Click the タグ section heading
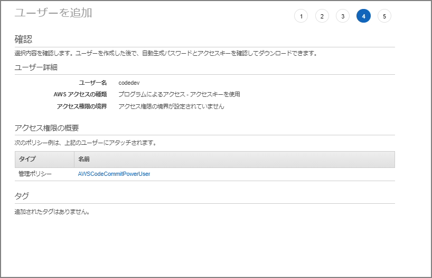Image resolution: width=432 pixels, height=278 pixels. pyautogui.click(x=22, y=196)
